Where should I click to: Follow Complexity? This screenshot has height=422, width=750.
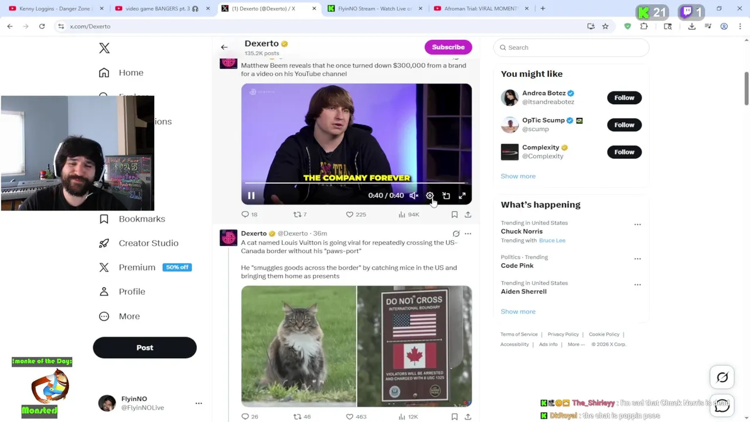pyautogui.click(x=624, y=152)
